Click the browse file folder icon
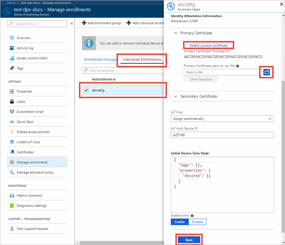 (x=266, y=72)
